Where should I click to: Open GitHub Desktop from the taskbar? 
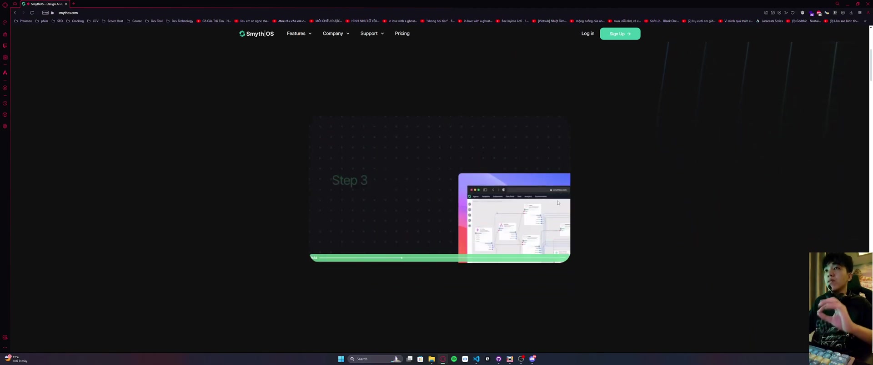[x=498, y=359]
